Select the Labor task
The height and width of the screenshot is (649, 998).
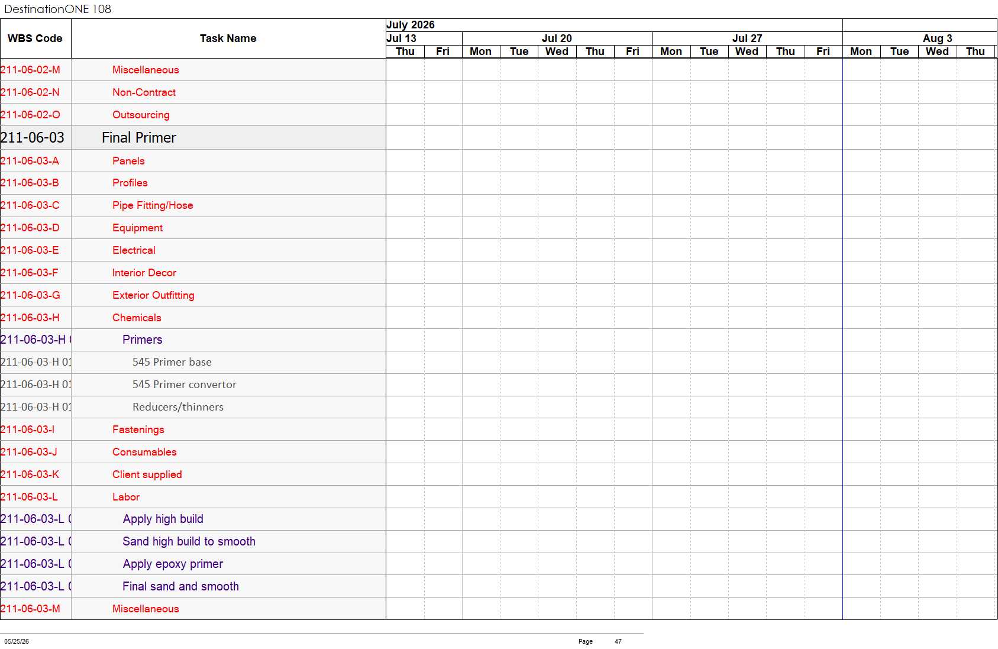point(126,497)
